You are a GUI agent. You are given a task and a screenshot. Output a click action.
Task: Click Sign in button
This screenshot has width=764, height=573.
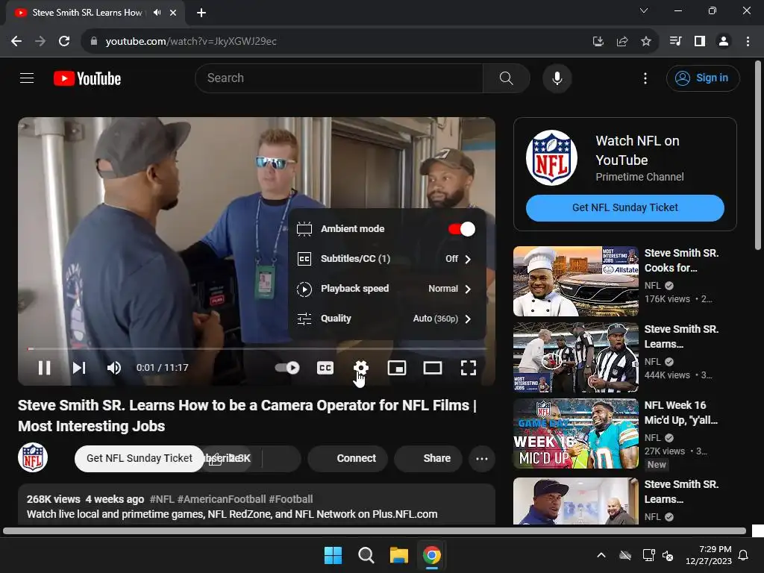(x=703, y=78)
